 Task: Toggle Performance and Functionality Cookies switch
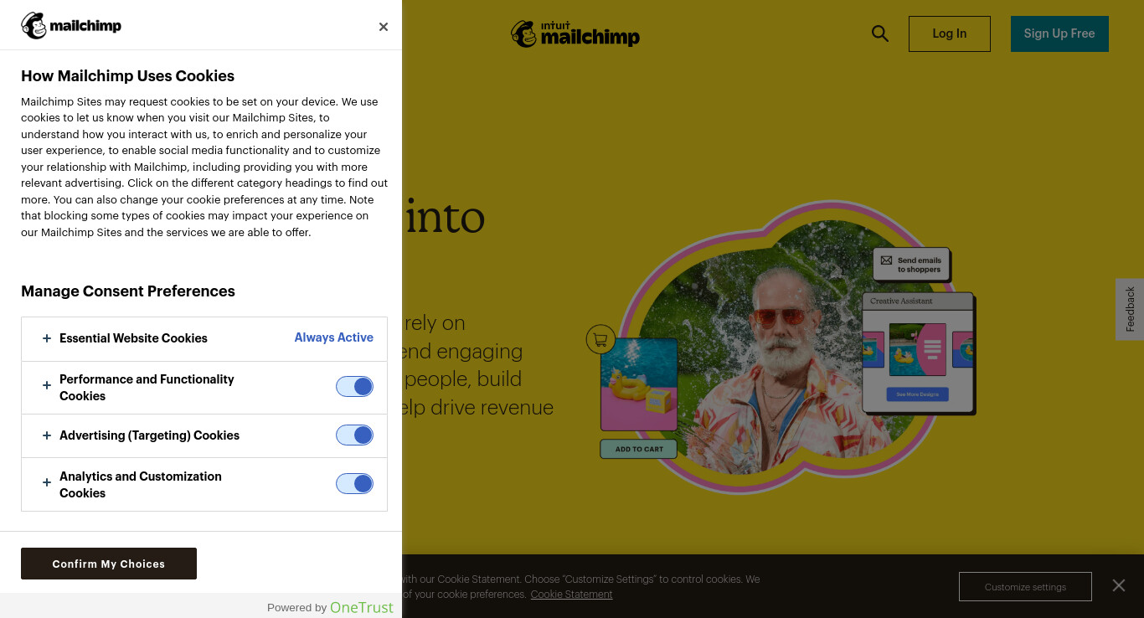pos(354,386)
